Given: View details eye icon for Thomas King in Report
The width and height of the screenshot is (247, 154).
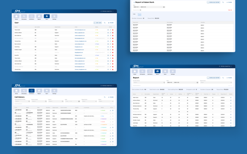Looking at the screenshot, I should click(231, 109).
